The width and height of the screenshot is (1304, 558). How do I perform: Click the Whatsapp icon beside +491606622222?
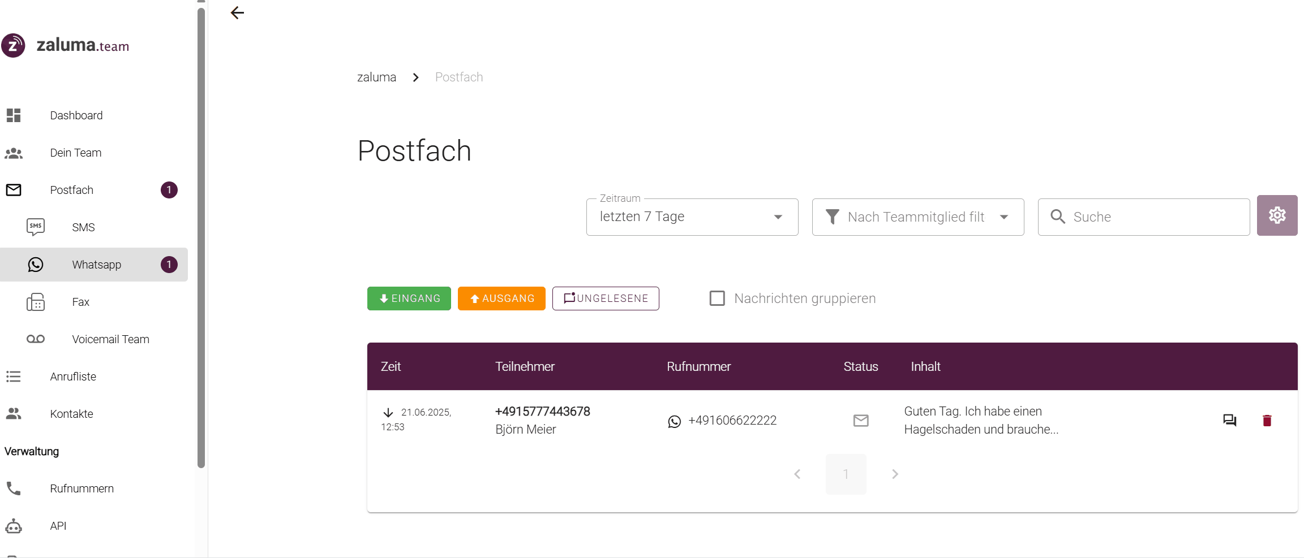click(675, 421)
